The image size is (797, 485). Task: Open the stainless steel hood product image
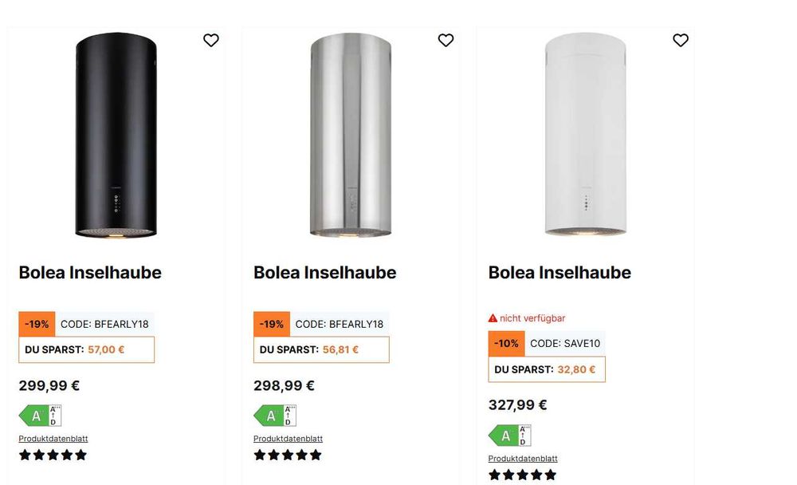pyautogui.click(x=351, y=135)
